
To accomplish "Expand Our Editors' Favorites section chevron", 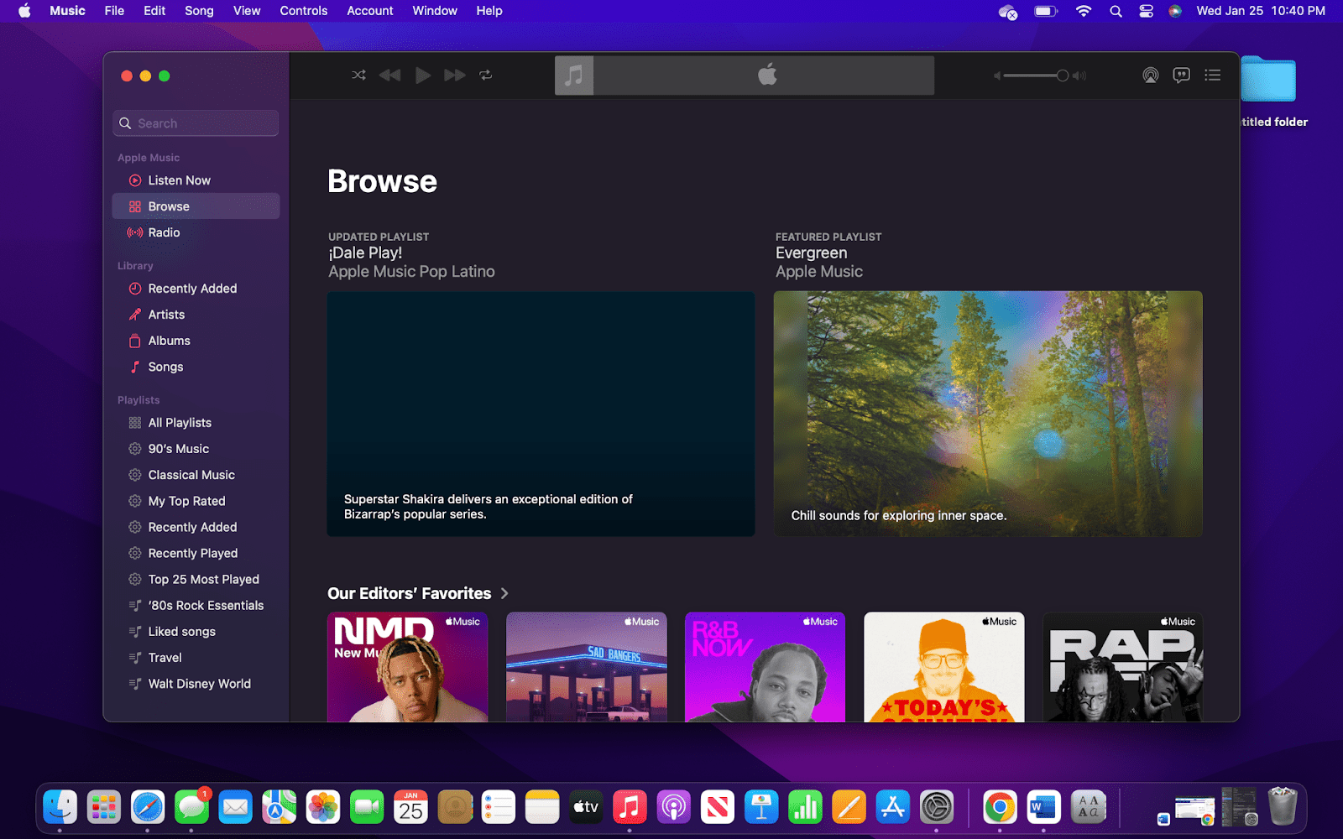I will coord(504,593).
